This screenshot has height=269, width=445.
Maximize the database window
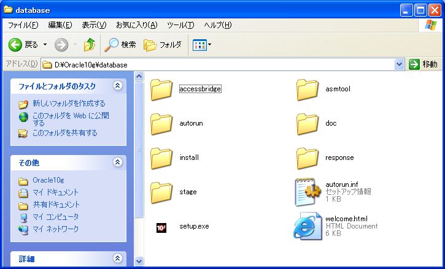point(420,11)
